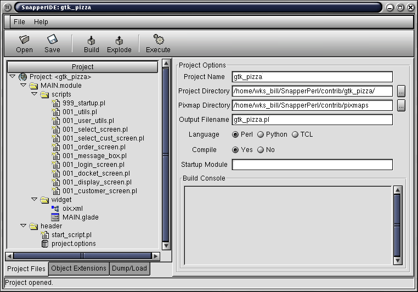
Task: Set Compile option to No
Action: pos(261,150)
